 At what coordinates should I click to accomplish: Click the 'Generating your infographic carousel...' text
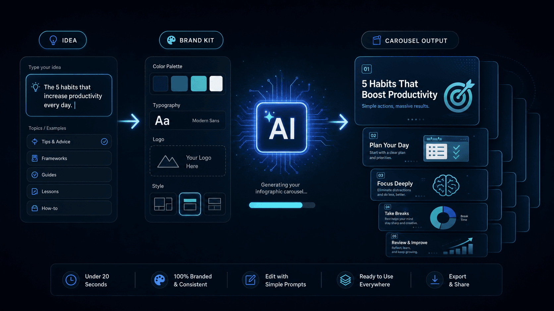point(281,188)
